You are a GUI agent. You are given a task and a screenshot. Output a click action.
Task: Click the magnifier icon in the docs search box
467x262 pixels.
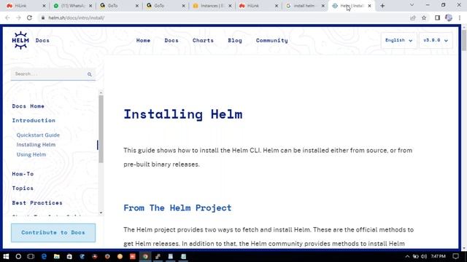coord(90,74)
